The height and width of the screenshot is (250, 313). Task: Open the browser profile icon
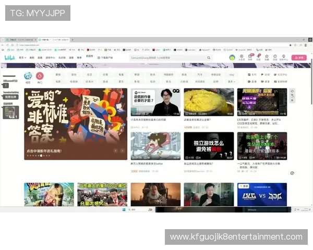coord(306,45)
